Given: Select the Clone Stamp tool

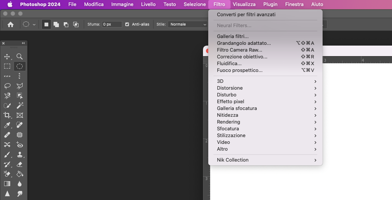Looking at the screenshot, I should (x=20, y=155).
